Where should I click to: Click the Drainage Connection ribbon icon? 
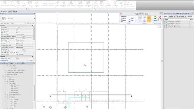109,4
